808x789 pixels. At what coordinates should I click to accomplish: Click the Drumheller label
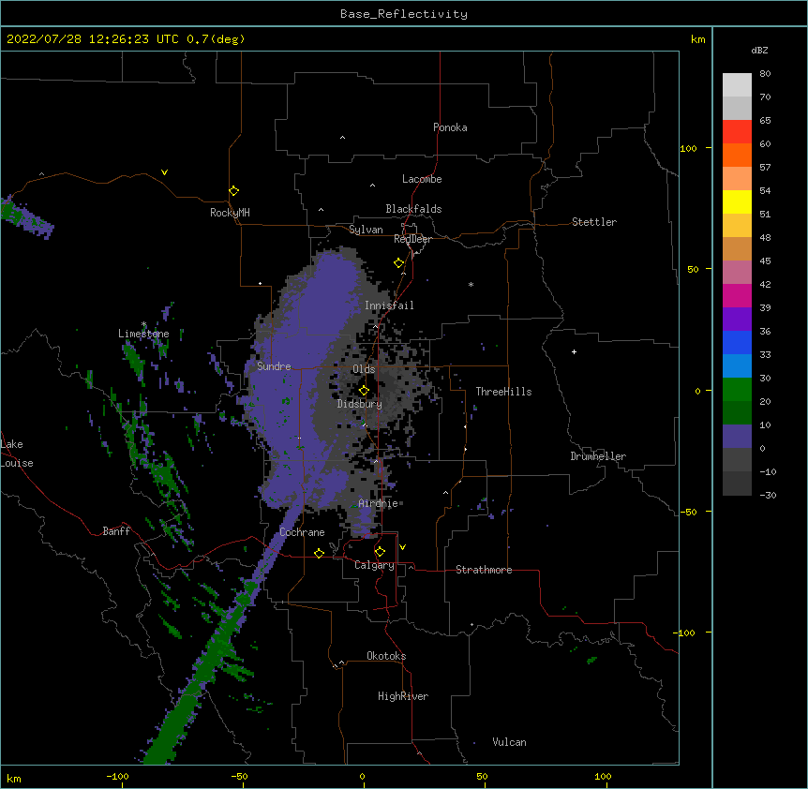click(x=598, y=456)
